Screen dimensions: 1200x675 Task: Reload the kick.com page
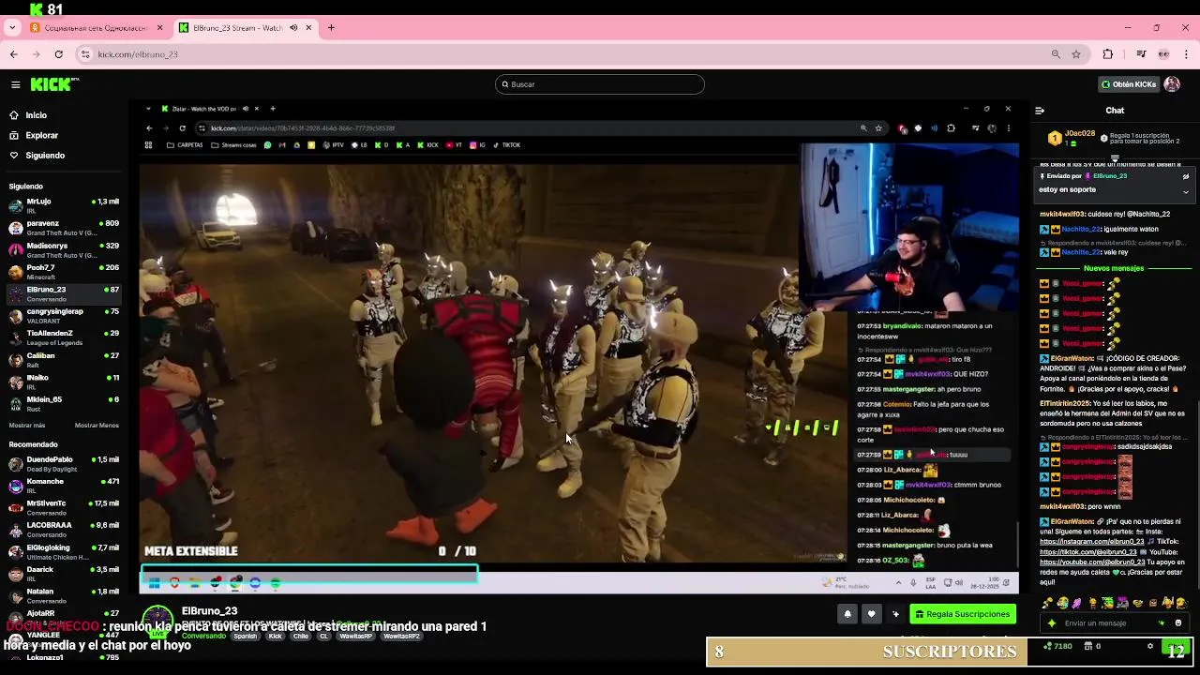click(58, 54)
